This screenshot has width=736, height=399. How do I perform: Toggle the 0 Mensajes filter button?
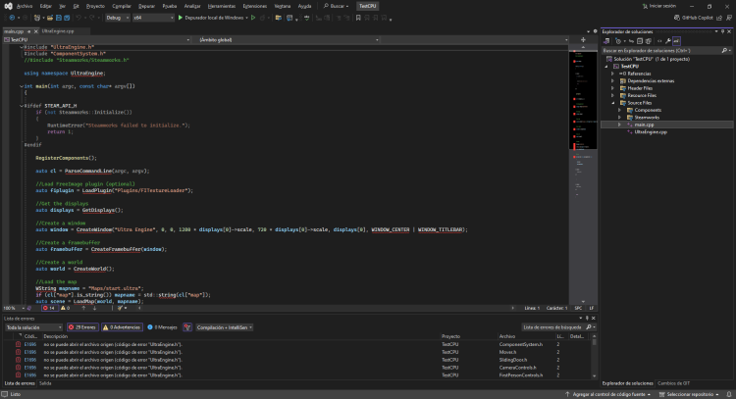[x=163, y=327]
